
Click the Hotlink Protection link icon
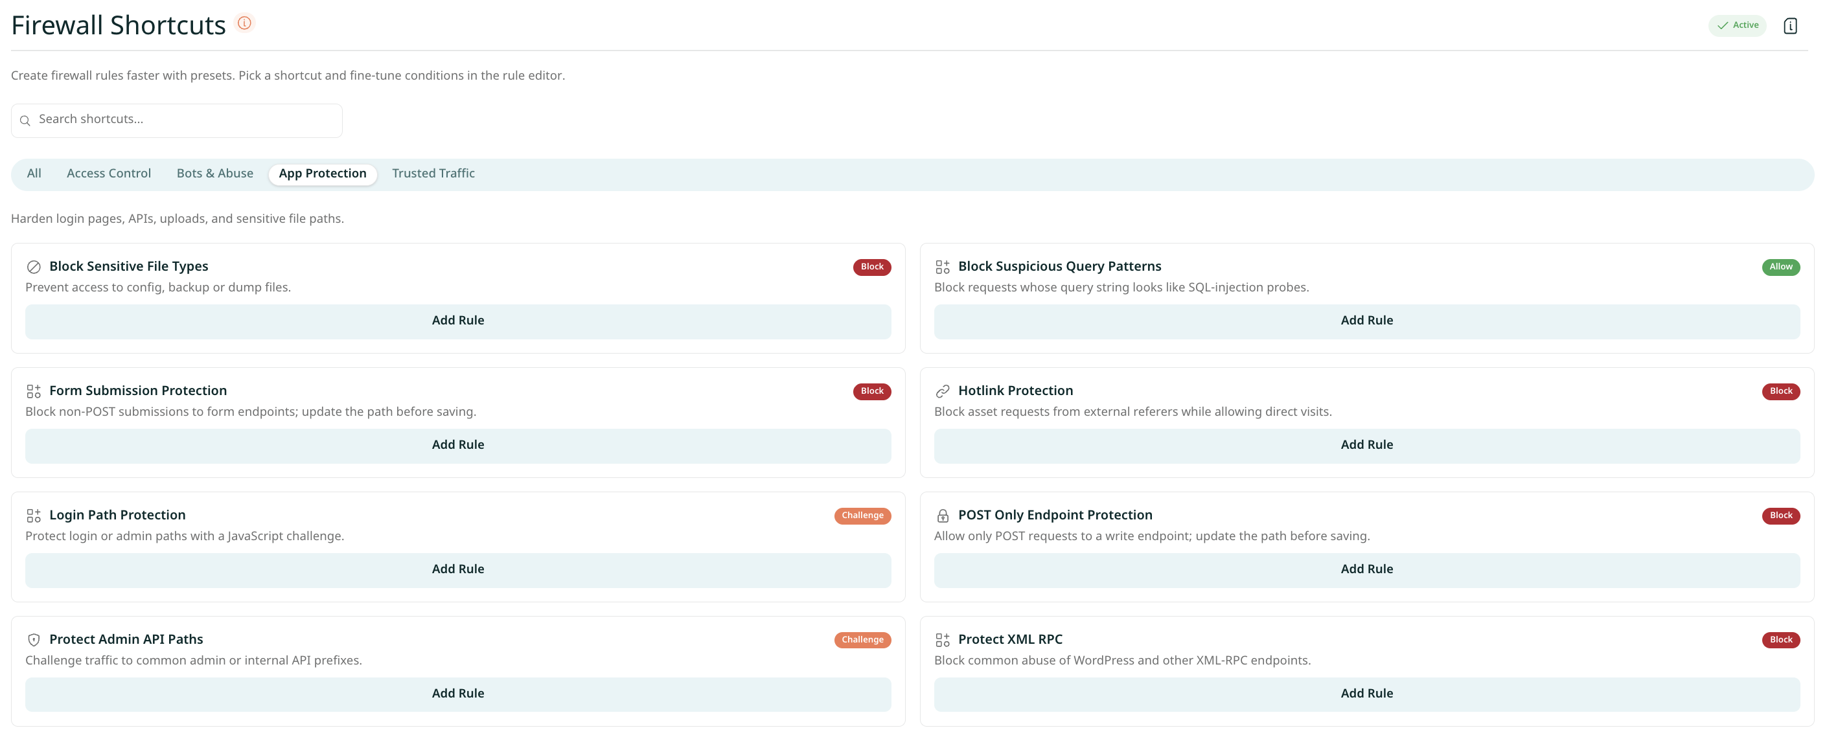pos(942,391)
